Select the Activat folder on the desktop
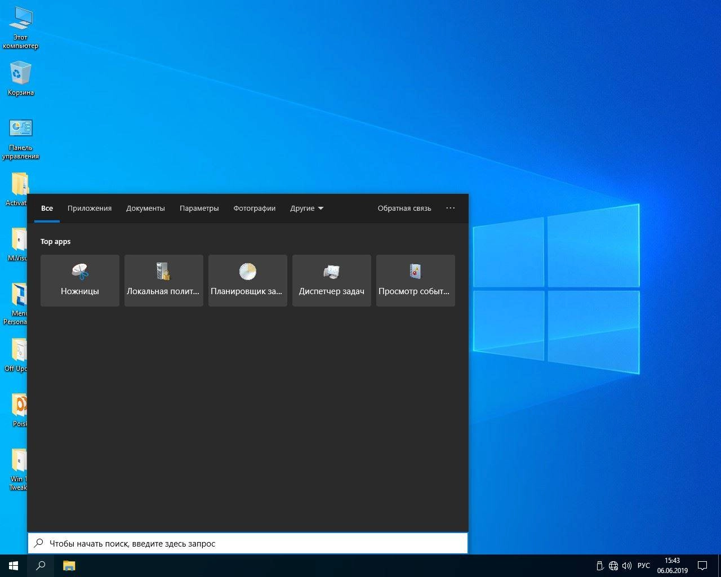Viewport: 721px width, 577px height. click(17, 189)
